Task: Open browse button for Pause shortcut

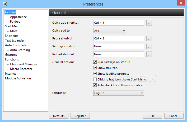Action: 149,39
